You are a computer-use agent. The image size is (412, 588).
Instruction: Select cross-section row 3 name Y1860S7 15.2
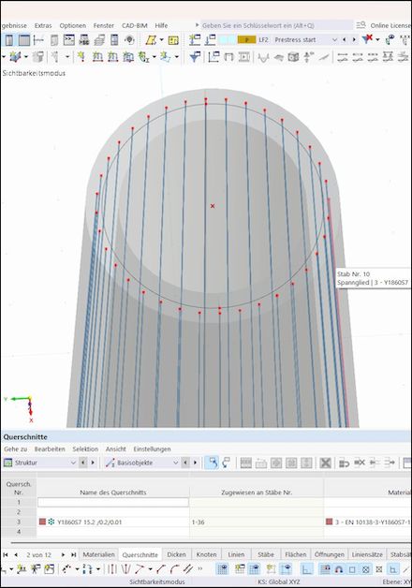(x=89, y=522)
